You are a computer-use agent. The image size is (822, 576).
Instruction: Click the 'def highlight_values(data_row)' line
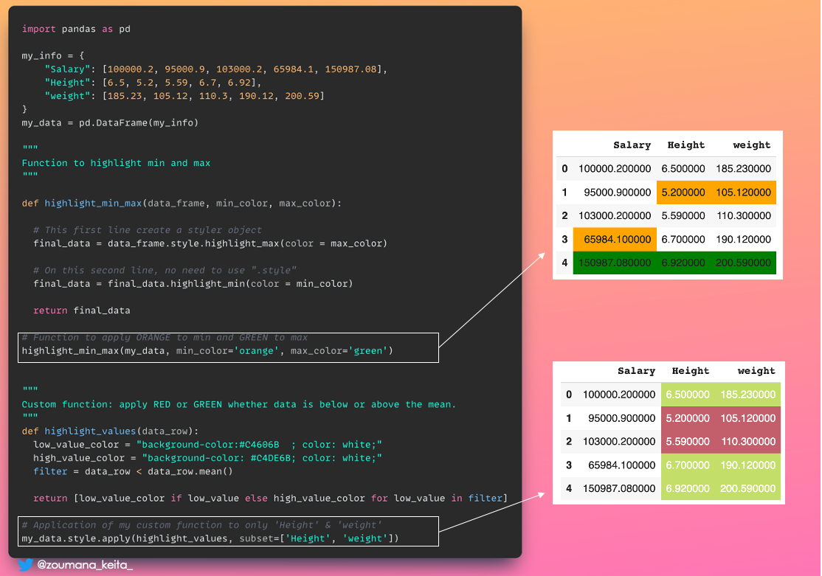tap(110, 431)
